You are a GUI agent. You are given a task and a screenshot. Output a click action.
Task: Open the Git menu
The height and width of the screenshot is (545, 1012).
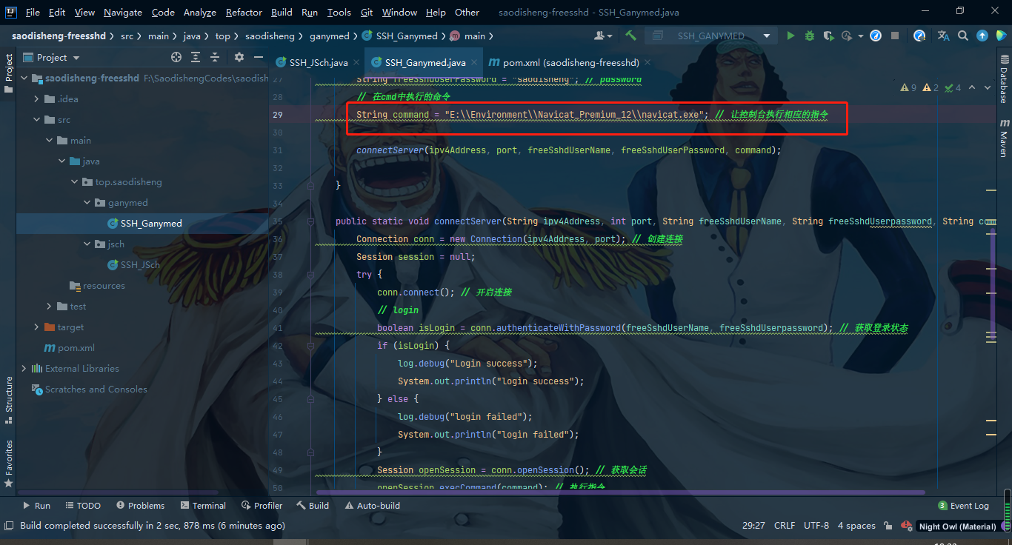pyautogui.click(x=367, y=12)
